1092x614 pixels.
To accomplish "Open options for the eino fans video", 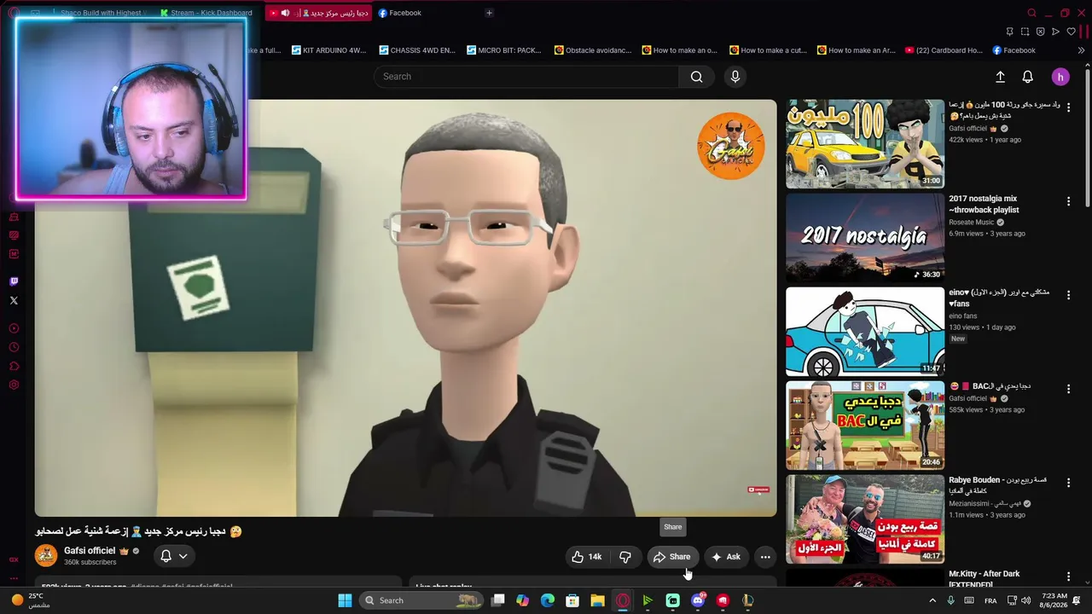I will tap(1068, 295).
